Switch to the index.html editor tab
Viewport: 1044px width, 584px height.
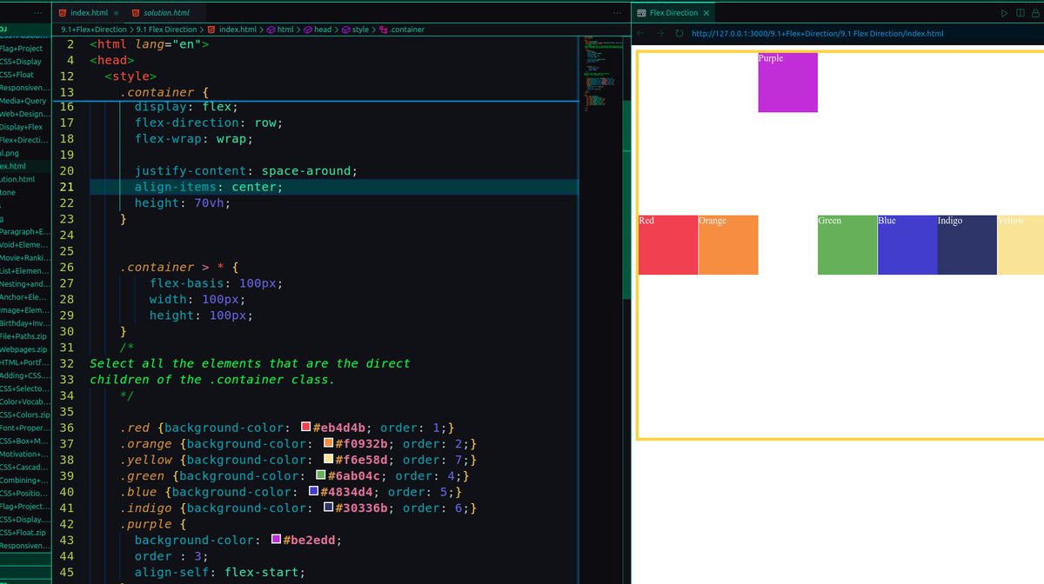tap(88, 13)
